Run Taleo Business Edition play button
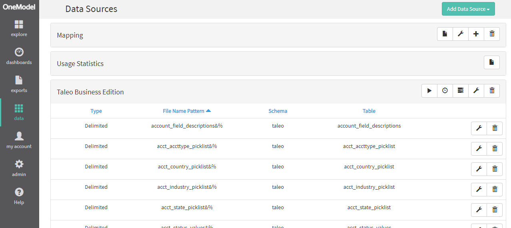The height and width of the screenshot is (228, 511). click(429, 91)
